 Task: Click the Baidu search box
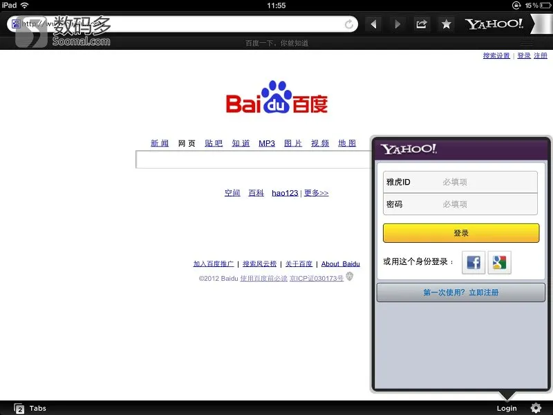[253, 160]
